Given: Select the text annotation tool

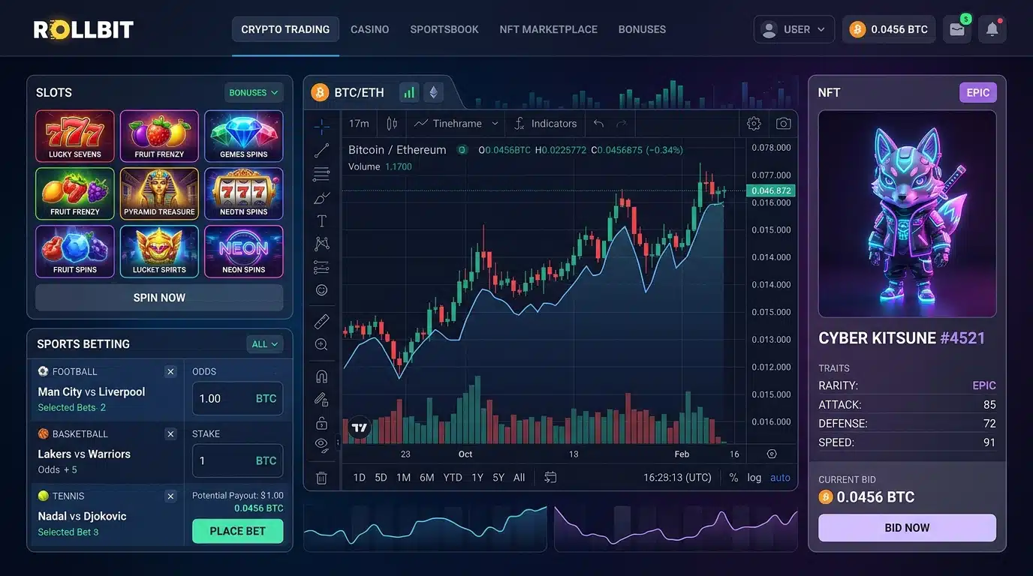Looking at the screenshot, I should tap(321, 221).
